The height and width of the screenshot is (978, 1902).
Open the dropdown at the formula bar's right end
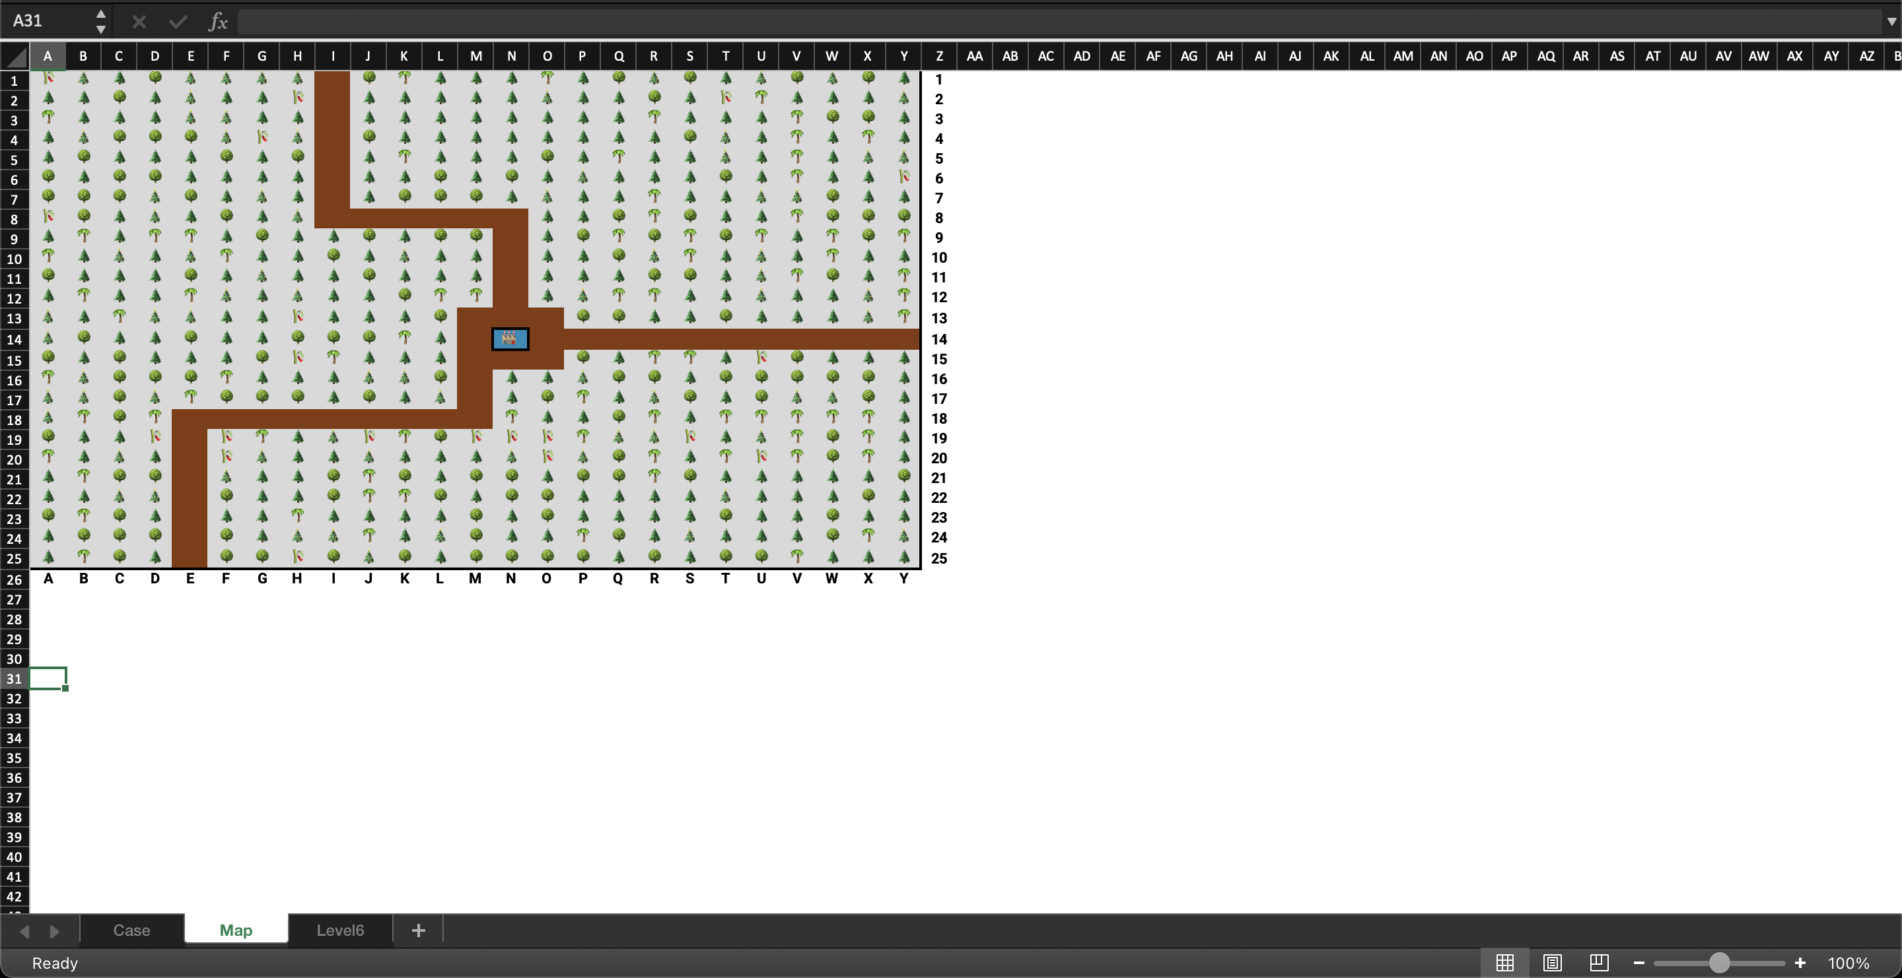pyautogui.click(x=1891, y=21)
